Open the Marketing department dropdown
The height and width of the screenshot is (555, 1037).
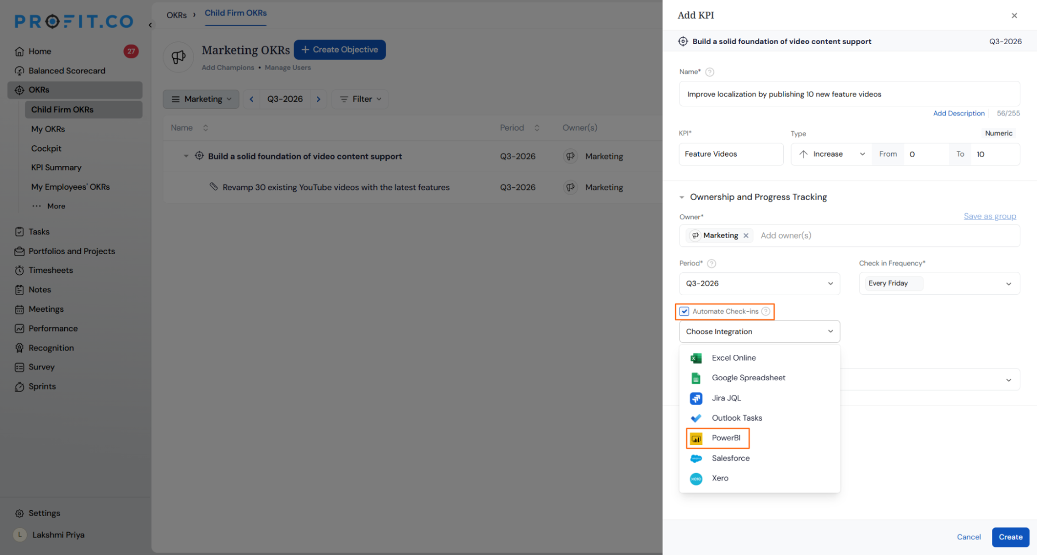click(x=201, y=99)
